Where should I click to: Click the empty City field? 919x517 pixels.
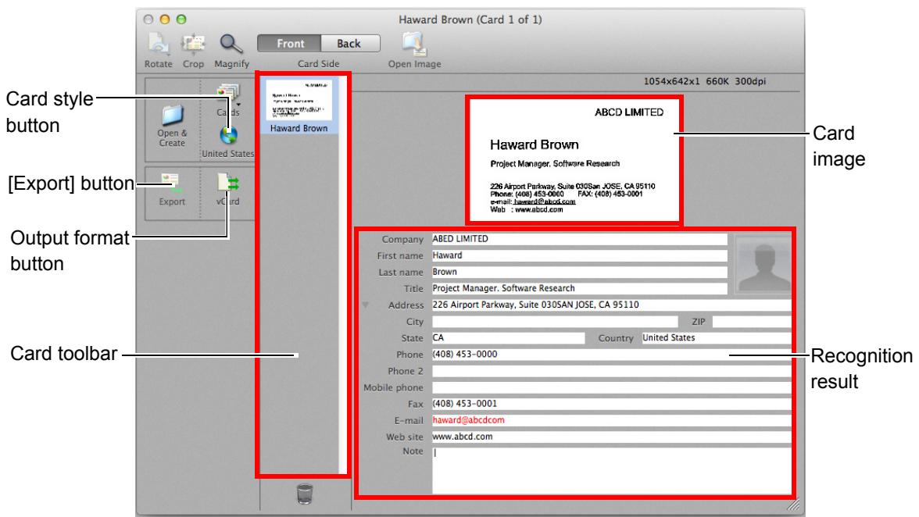(555, 322)
